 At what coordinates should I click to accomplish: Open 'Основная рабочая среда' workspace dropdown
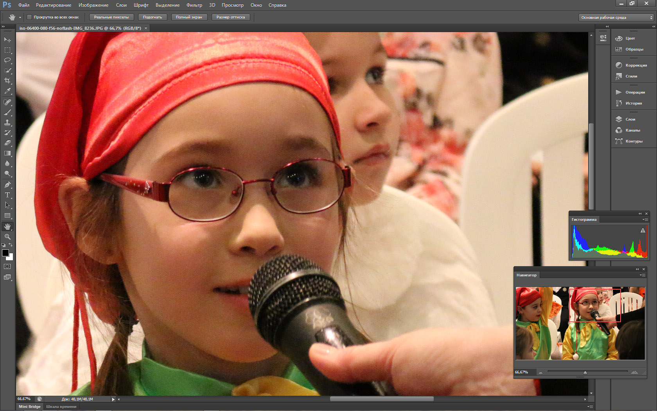tap(616, 18)
